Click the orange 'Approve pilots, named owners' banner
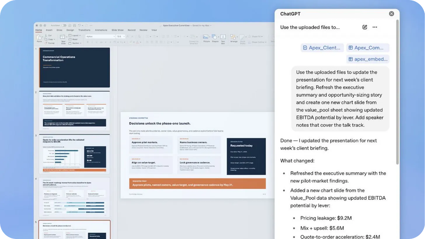 (x=197, y=184)
